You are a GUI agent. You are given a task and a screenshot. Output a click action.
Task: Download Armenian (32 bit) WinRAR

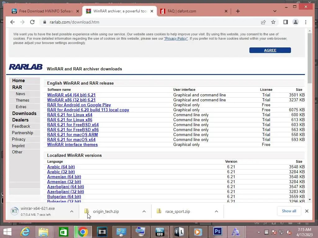click(x=64, y=182)
